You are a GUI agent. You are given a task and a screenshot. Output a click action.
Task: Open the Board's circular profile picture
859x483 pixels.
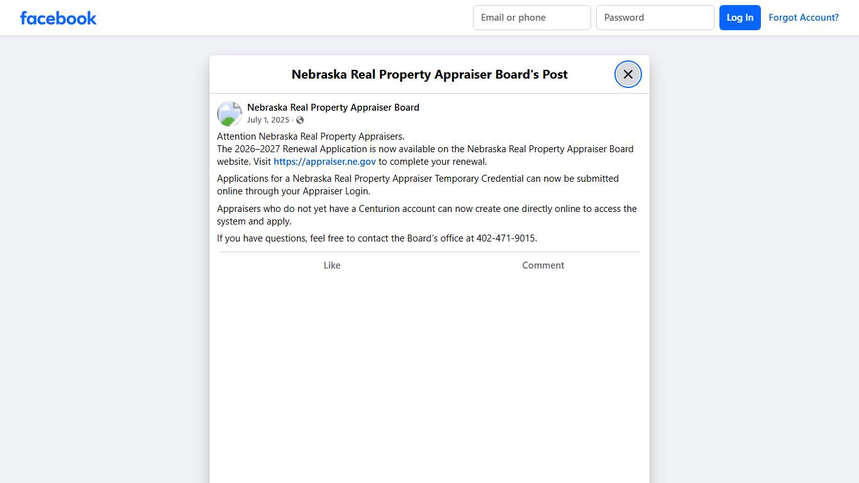pyautogui.click(x=229, y=113)
